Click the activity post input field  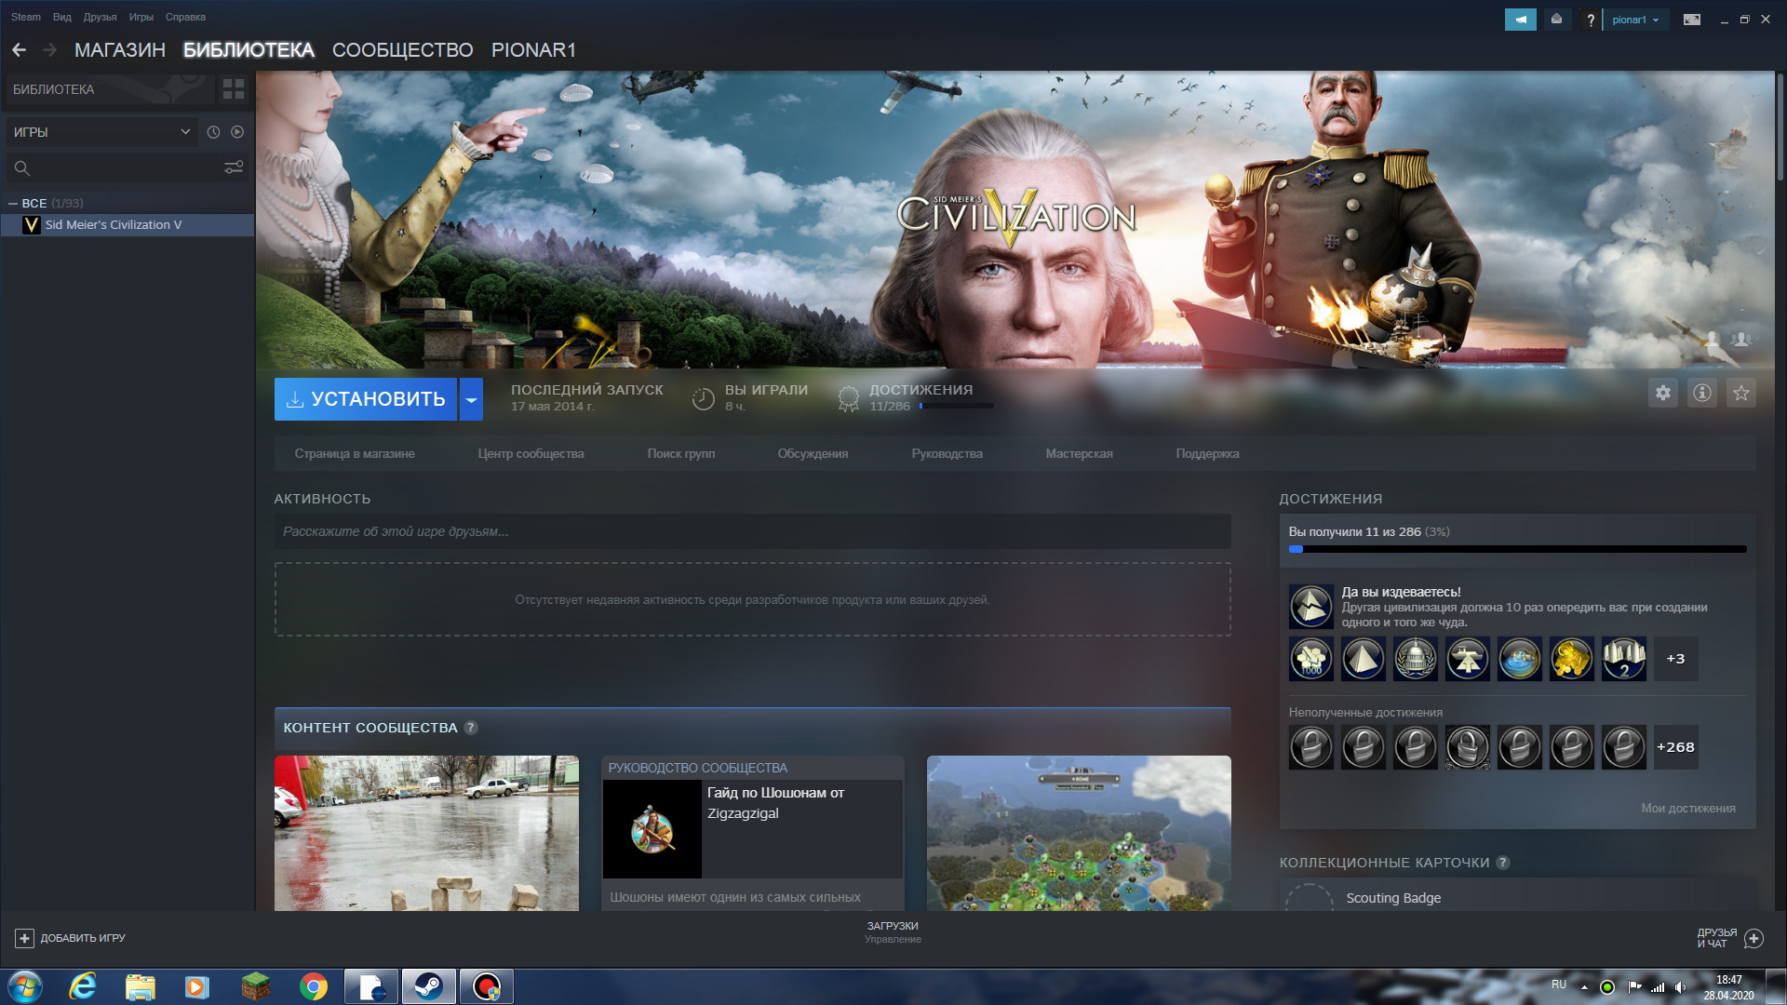752,531
